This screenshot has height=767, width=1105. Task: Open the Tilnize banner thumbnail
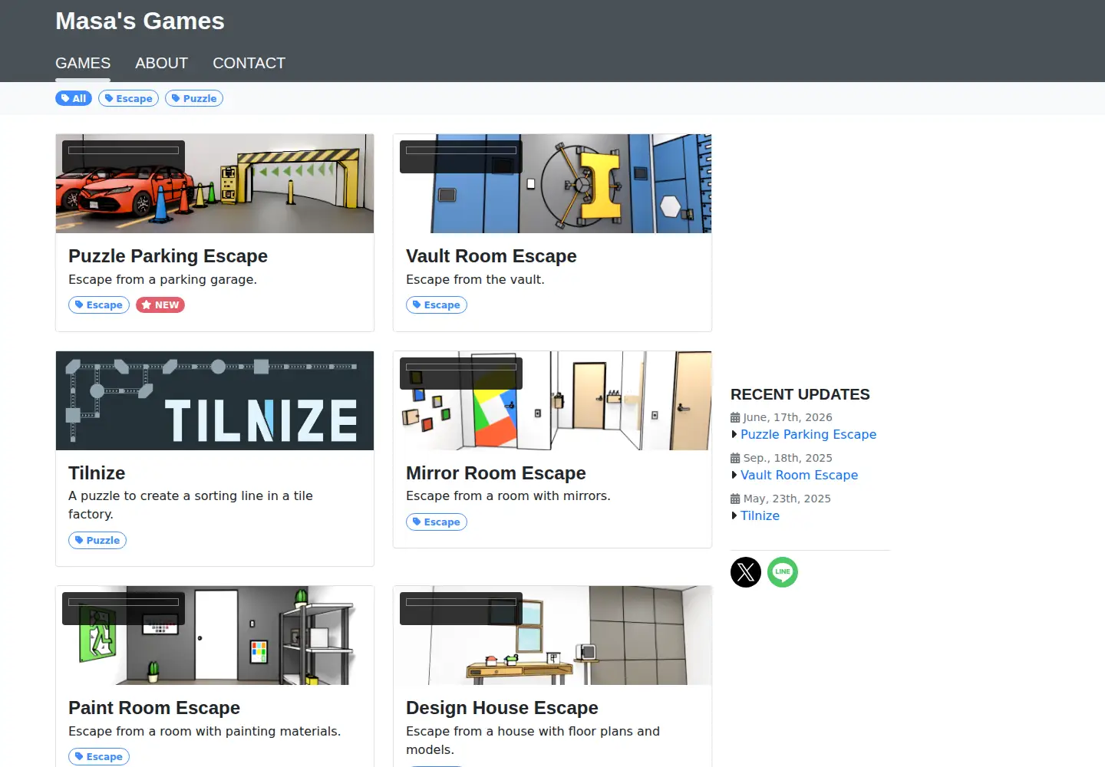(215, 400)
